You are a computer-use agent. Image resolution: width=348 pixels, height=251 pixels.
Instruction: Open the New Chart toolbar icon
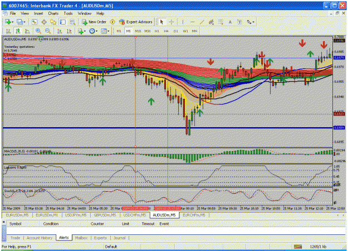(8, 22)
